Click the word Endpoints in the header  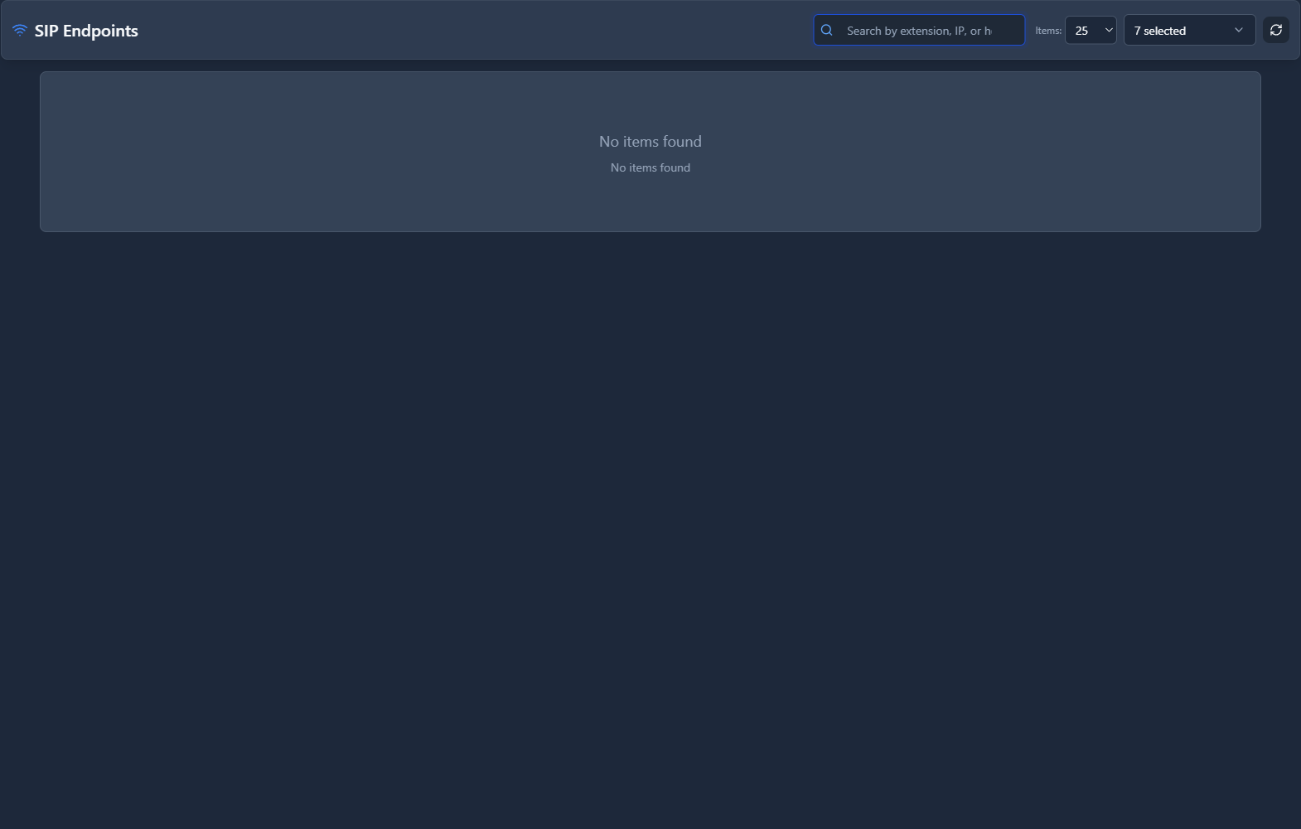[x=100, y=31]
